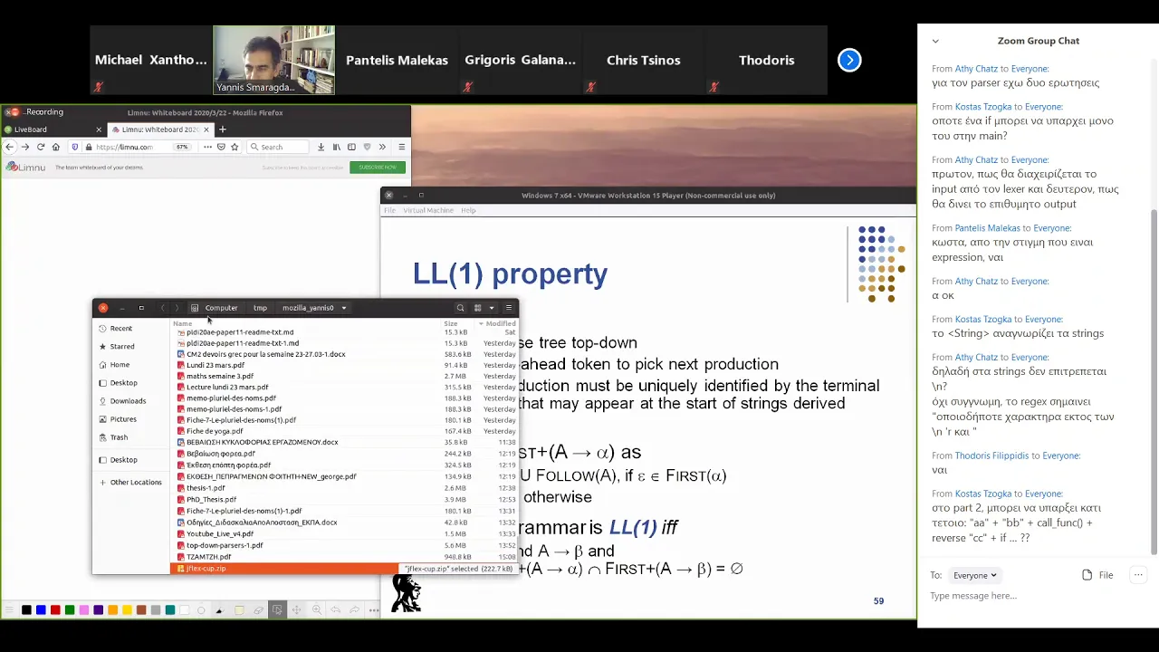Open Limnu toolbar more options dots
The image size is (1159, 652).
click(x=374, y=610)
